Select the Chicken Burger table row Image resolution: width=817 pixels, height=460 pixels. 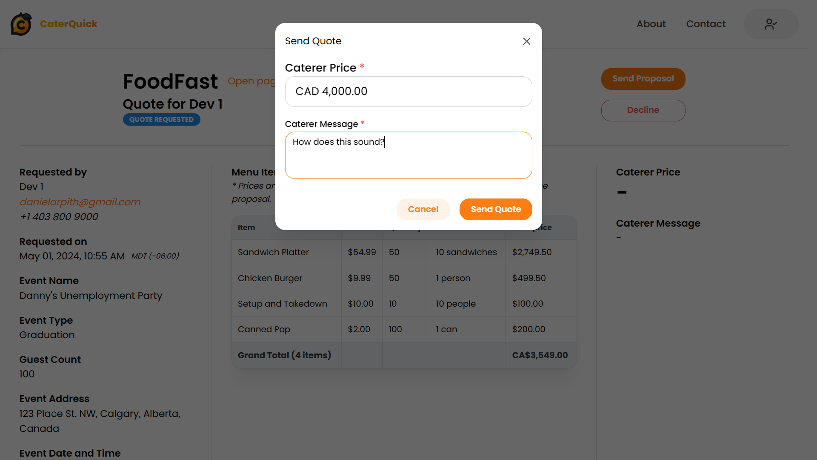point(404,278)
